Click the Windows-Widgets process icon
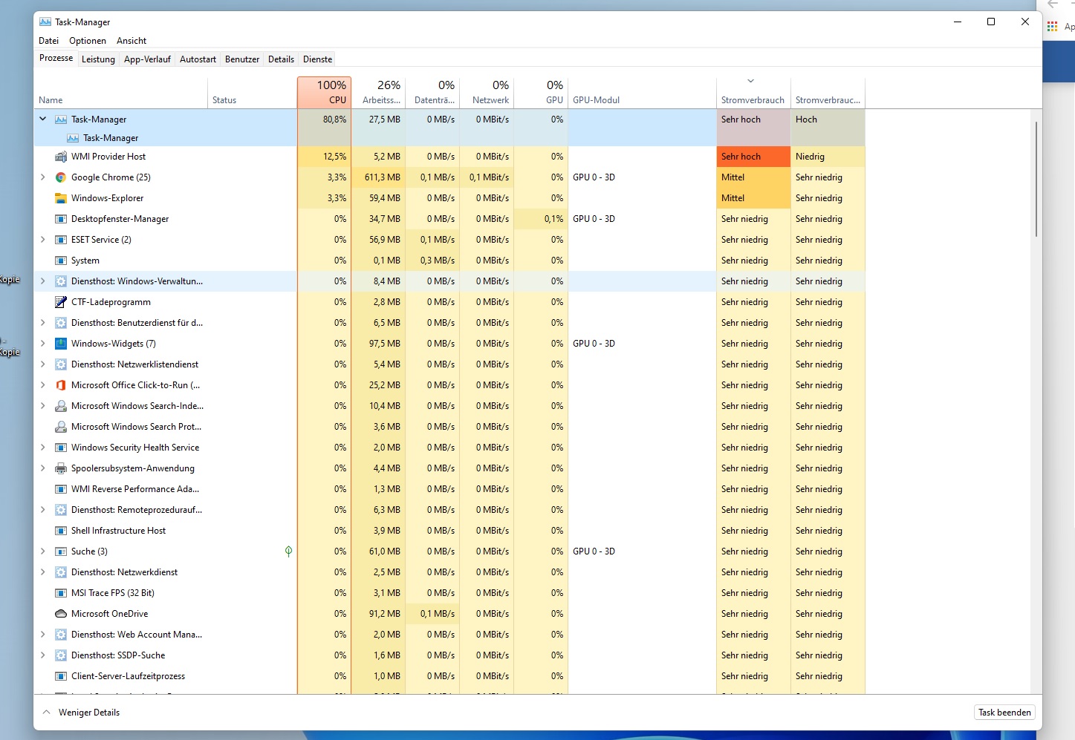Screen dimensions: 1075x740 (61, 344)
